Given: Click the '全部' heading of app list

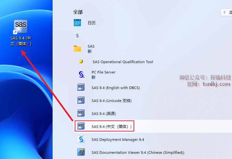Looking at the screenshot, I should pyautogui.click(x=78, y=12).
